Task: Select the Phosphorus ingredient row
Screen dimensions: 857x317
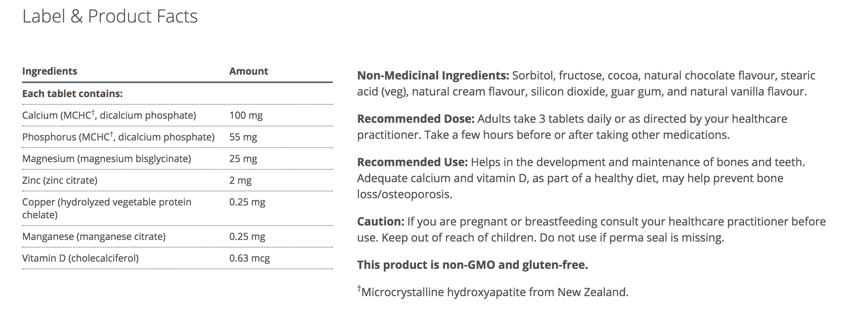Action: (118, 137)
